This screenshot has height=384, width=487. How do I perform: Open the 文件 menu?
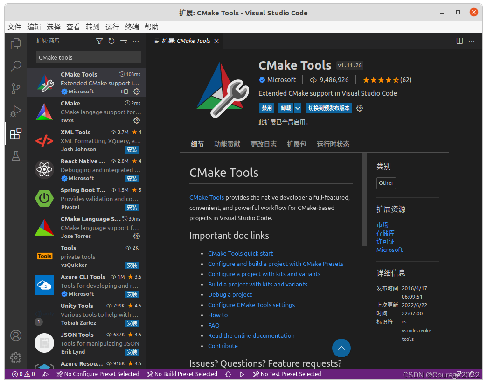14,27
